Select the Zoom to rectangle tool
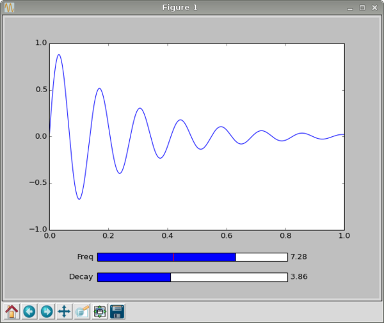 (x=82, y=311)
